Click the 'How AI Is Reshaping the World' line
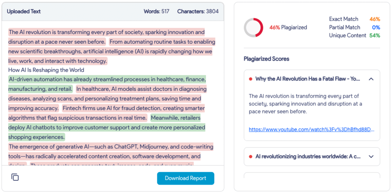 46,70
